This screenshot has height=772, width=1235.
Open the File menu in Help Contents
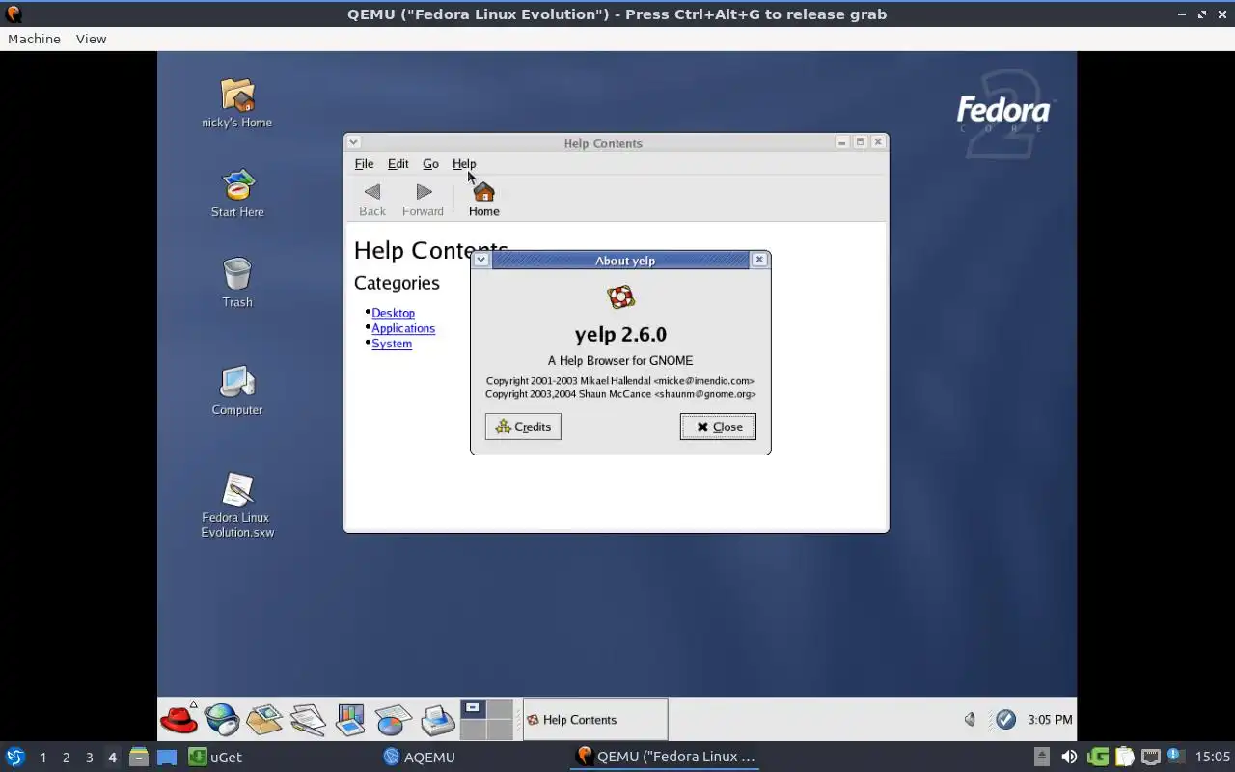point(364,164)
